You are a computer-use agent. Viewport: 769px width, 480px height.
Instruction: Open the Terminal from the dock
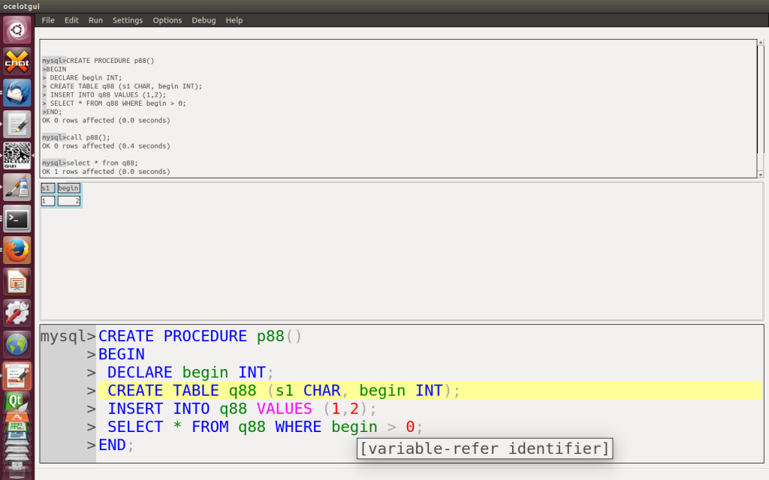tap(17, 219)
